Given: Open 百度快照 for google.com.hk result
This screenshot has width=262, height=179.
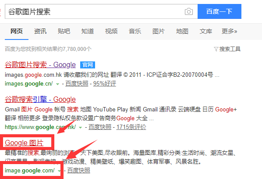Looking at the screenshot, I should tap(100, 127).
